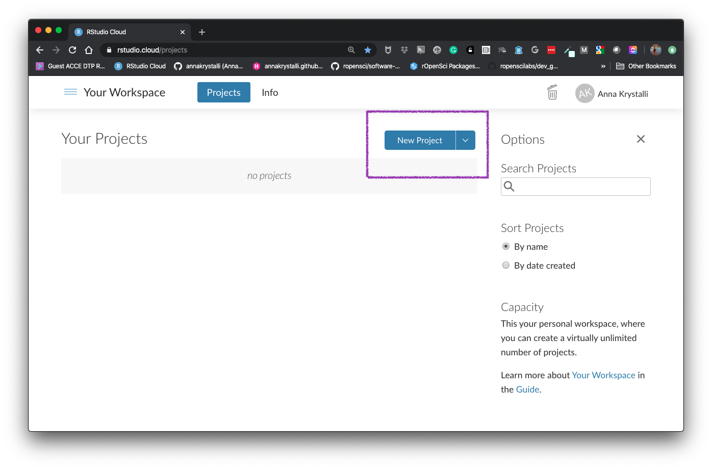This screenshot has height=469, width=712.
Task: Click the green Chrome update arrow icon
Action: coord(672,50)
